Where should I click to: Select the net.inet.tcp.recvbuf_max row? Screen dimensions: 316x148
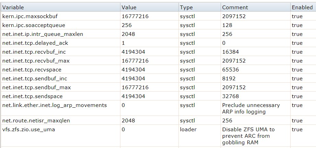point(35,61)
